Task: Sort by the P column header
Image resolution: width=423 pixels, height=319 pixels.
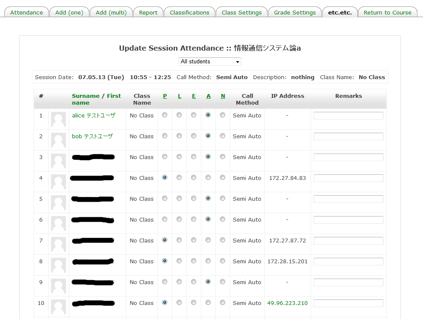Action: click(165, 96)
